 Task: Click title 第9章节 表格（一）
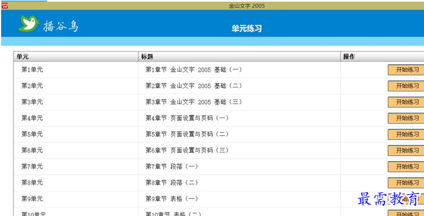click(x=172, y=199)
